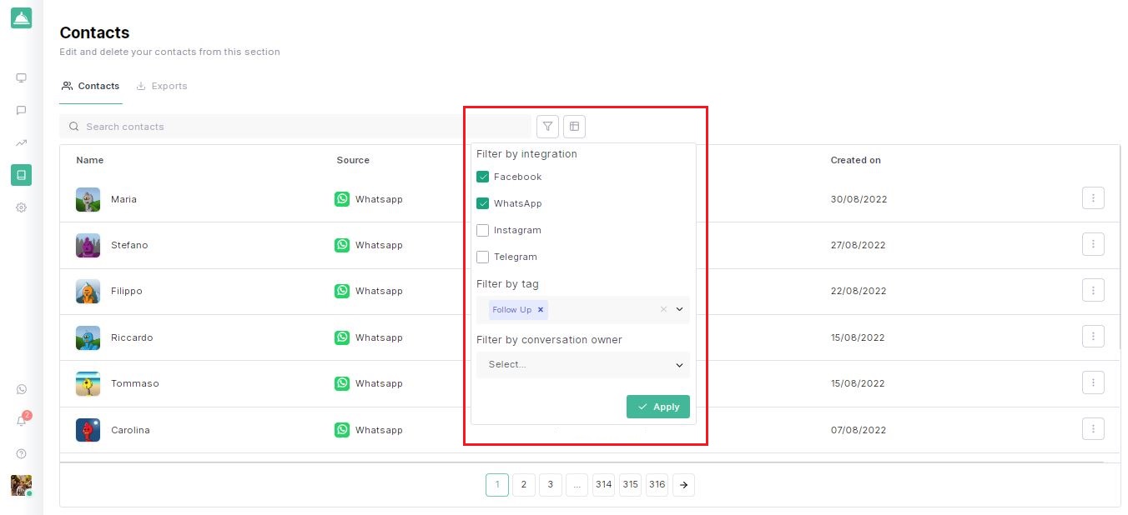Select the Contacts tab
The image size is (1128, 515).
point(91,86)
